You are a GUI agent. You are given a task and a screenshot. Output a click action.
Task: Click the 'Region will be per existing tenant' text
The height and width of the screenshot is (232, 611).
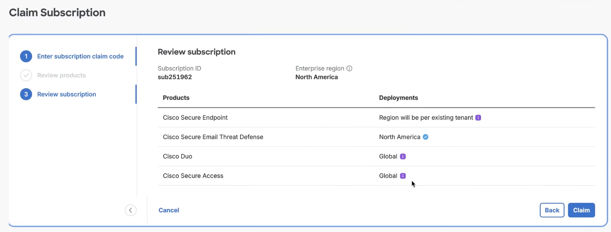[426, 118]
